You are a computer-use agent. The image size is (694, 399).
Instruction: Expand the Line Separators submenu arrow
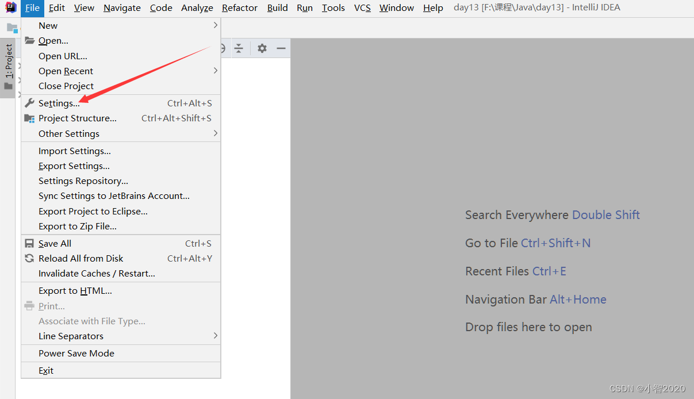(x=216, y=336)
